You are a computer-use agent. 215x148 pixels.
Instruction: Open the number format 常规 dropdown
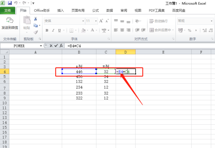pos(212,21)
